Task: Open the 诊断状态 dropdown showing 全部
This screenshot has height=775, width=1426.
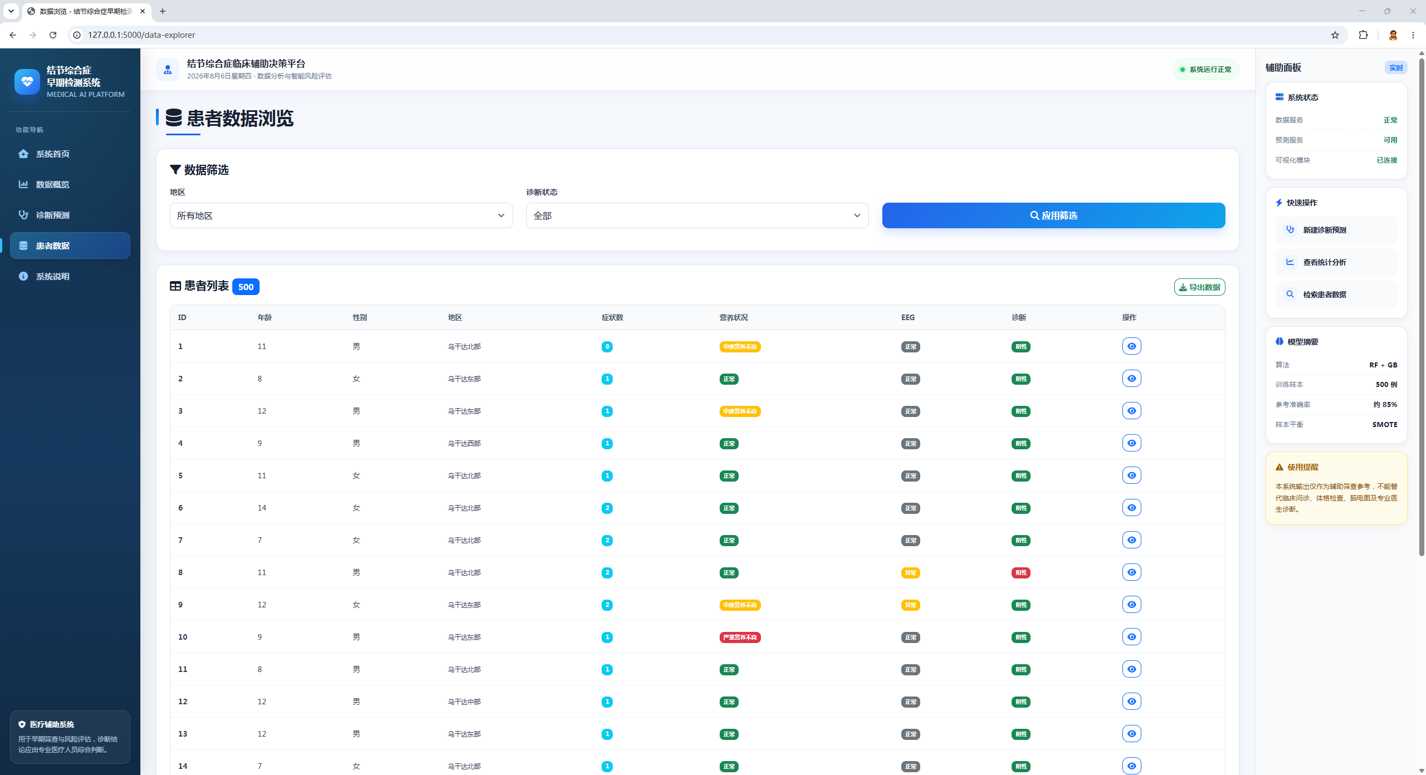Action: pos(697,215)
